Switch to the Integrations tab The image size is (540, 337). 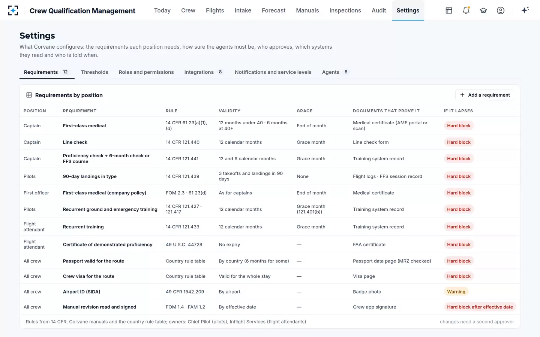pyautogui.click(x=204, y=72)
